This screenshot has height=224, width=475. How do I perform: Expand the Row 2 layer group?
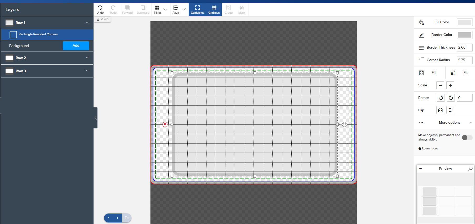[87, 58]
